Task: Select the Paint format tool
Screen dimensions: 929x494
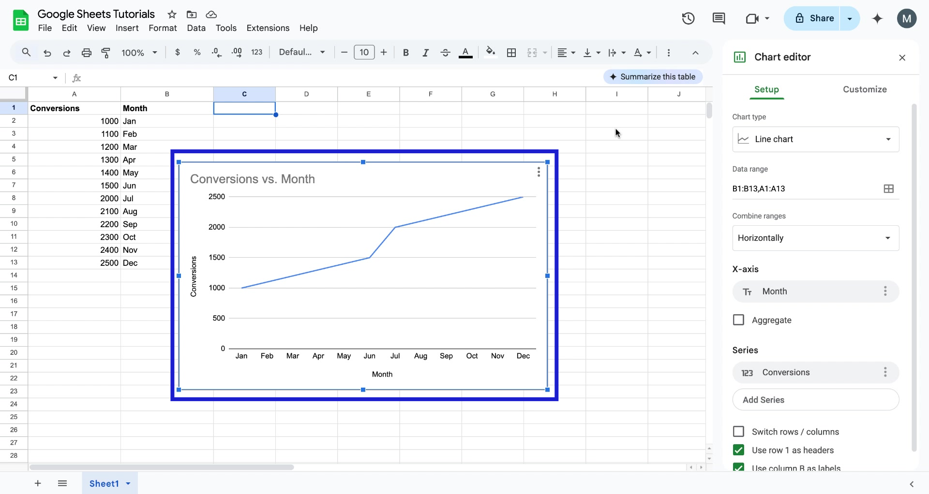Action: pyautogui.click(x=106, y=52)
